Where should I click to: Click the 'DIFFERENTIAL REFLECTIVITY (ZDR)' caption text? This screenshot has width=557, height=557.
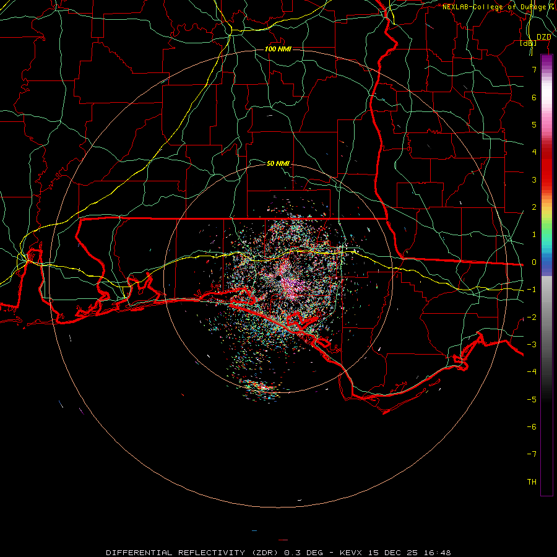[x=192, y=553]
